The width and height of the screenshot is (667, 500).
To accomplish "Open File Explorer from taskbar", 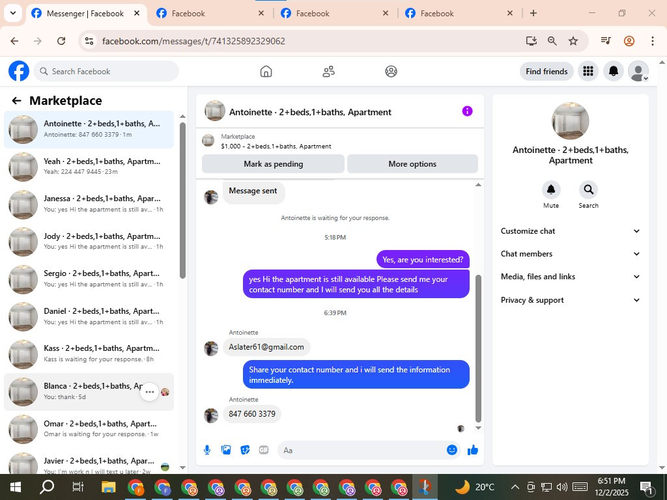I will click(109, 487).
